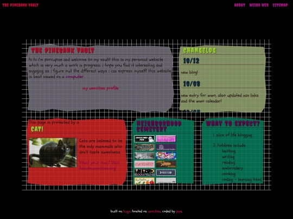Image resolution: width=293 pixels, height=219 pixels.
Task: Click THE PINEBANK VAULT heading in gray panel
Action: 62,50
